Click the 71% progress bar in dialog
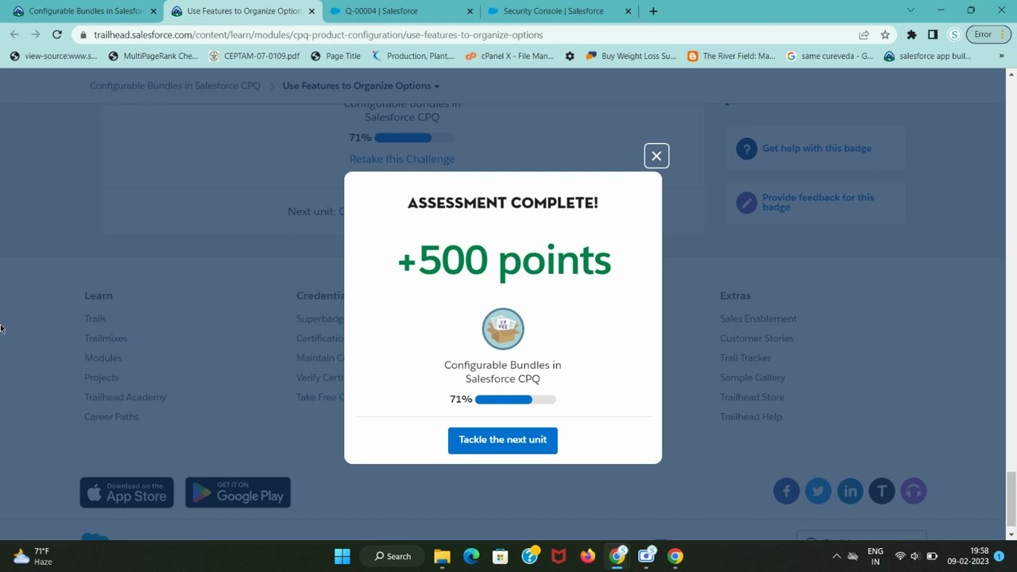Image resolution: width=1017 pixels, height=572 pixels. point(515,400)
